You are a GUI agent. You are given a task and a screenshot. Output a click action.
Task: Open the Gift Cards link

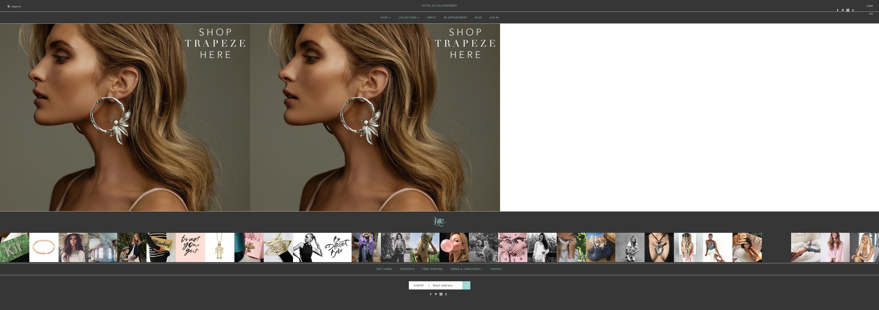pos(384,269)
